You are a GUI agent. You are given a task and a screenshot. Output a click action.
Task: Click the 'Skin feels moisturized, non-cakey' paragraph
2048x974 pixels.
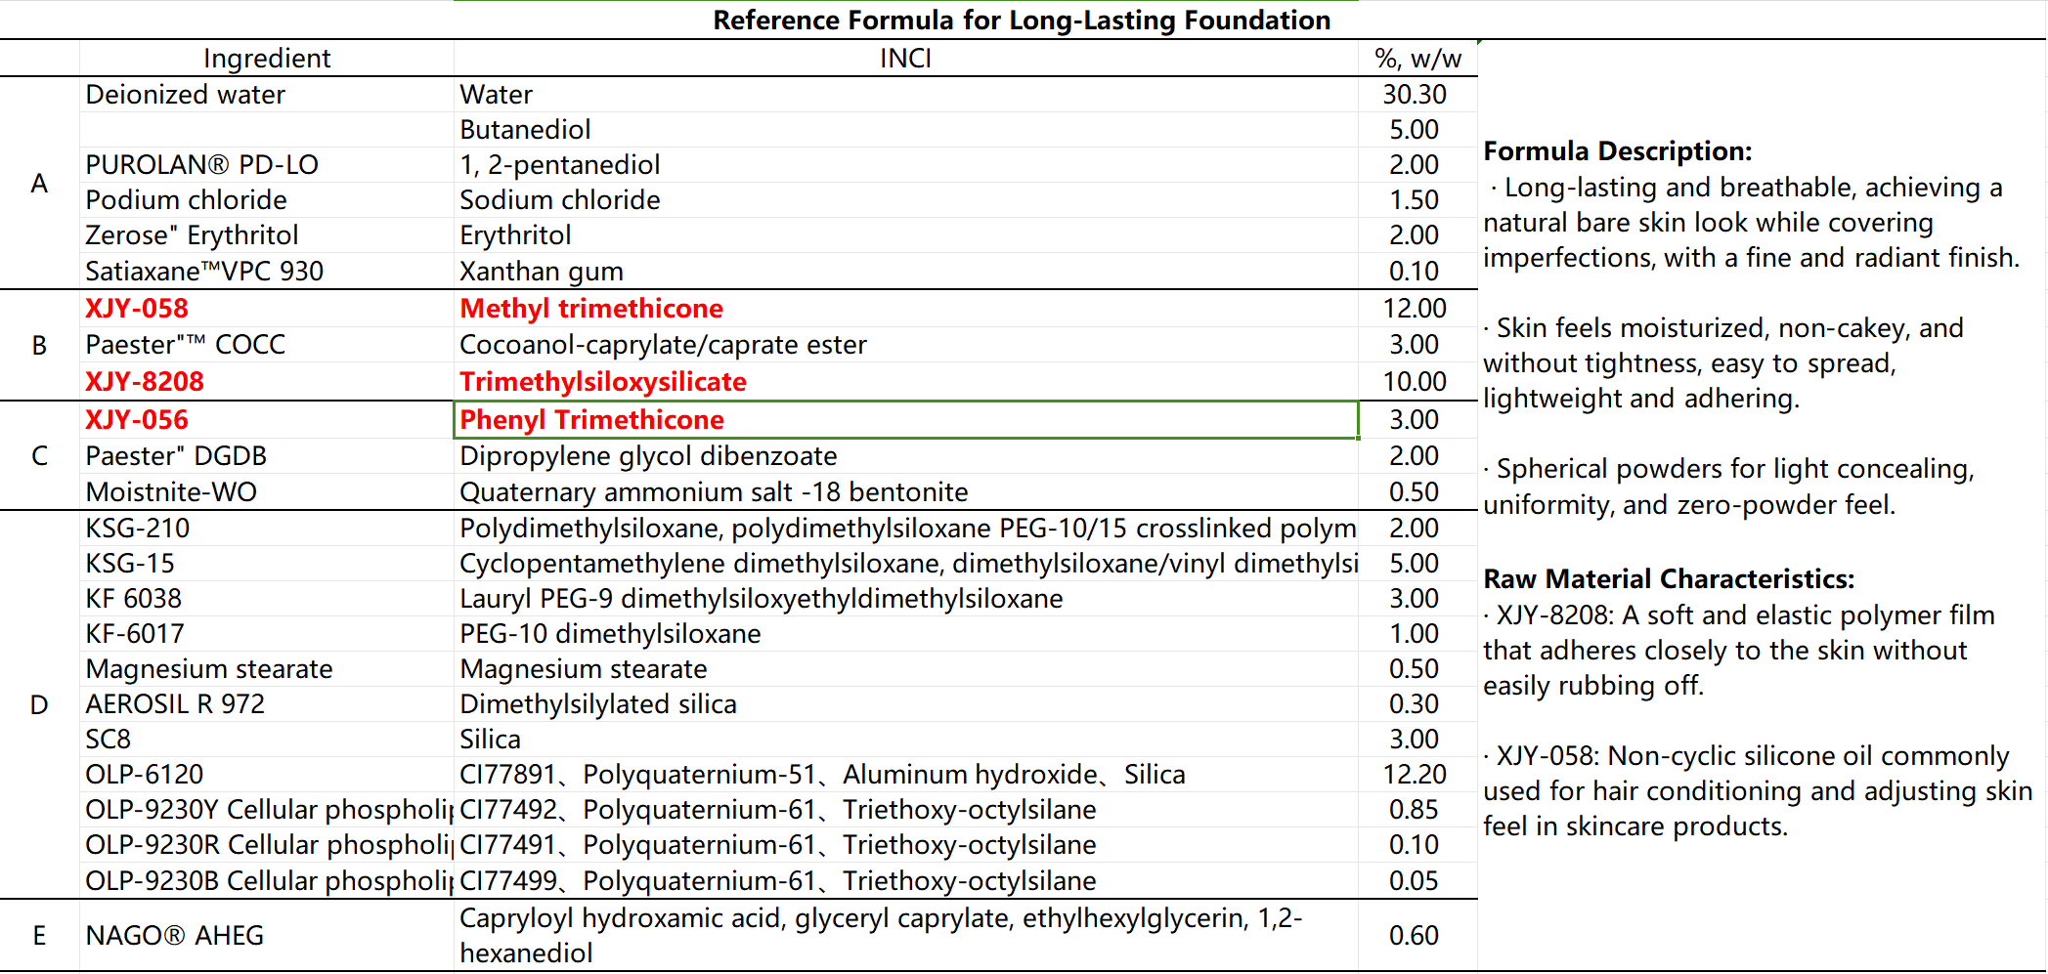[1723, 363]
